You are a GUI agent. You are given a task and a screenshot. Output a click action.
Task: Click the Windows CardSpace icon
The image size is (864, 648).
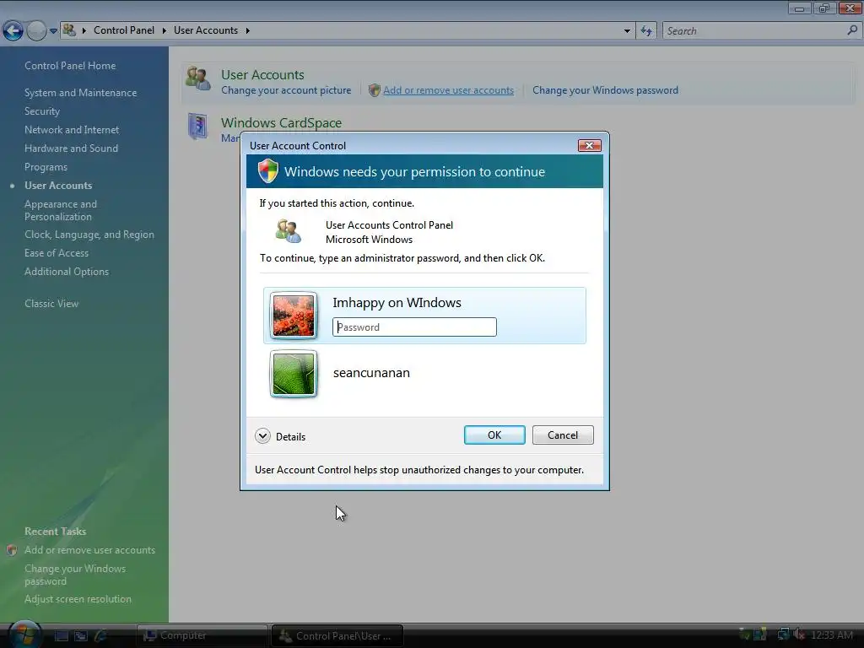(x=197, y=127)
